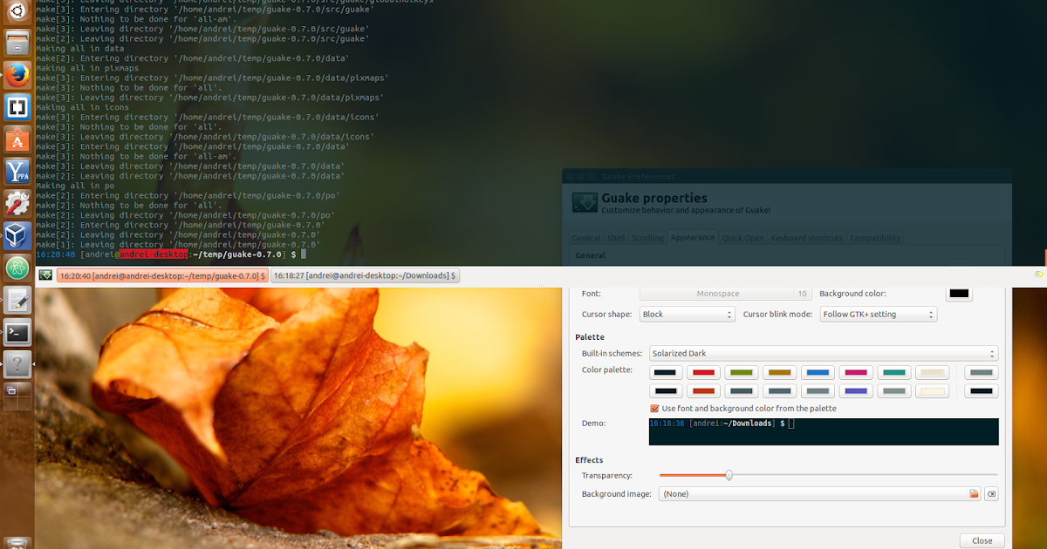Toggle use font and background color from palette
Image resolution: width=1047 pixels, height=549 pixels.
coord(653,408)
